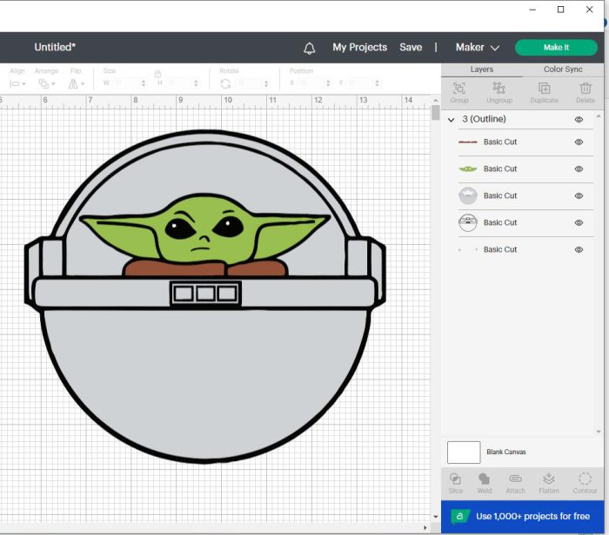Hide the red line Basic Cut layer
609x535 pixels.
579,142
